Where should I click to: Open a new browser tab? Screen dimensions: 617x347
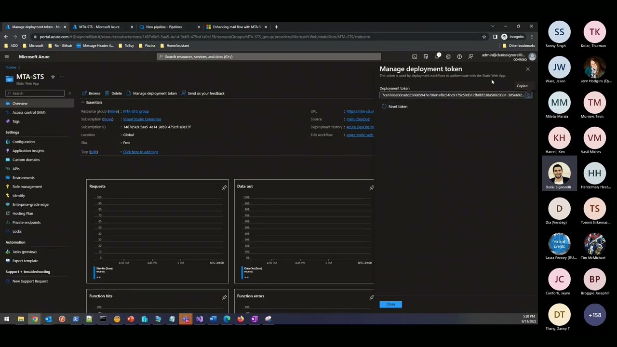[276, 27]
